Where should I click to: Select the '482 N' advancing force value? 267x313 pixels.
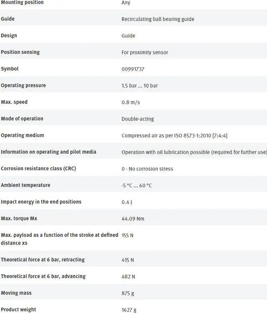click(128, 277)
